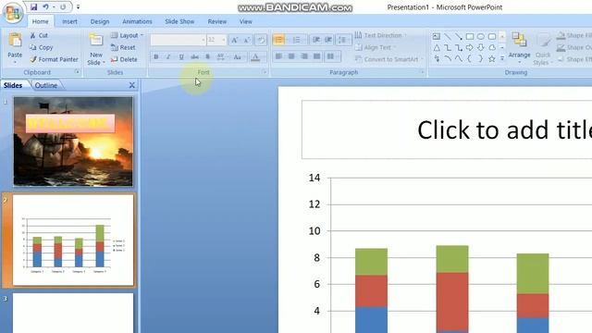Increase the list indent level
The image size is (592, 333).
click(328, 40)
